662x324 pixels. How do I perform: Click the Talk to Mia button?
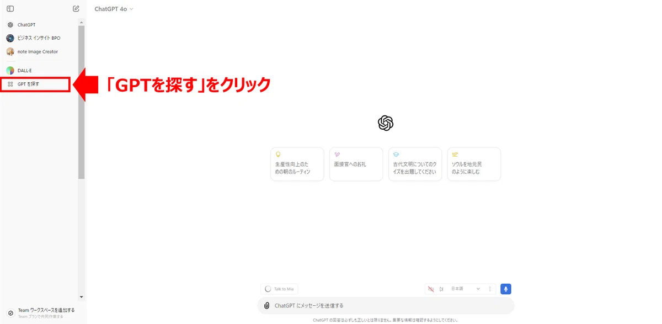pyautogui.click(x=280, y=289)
